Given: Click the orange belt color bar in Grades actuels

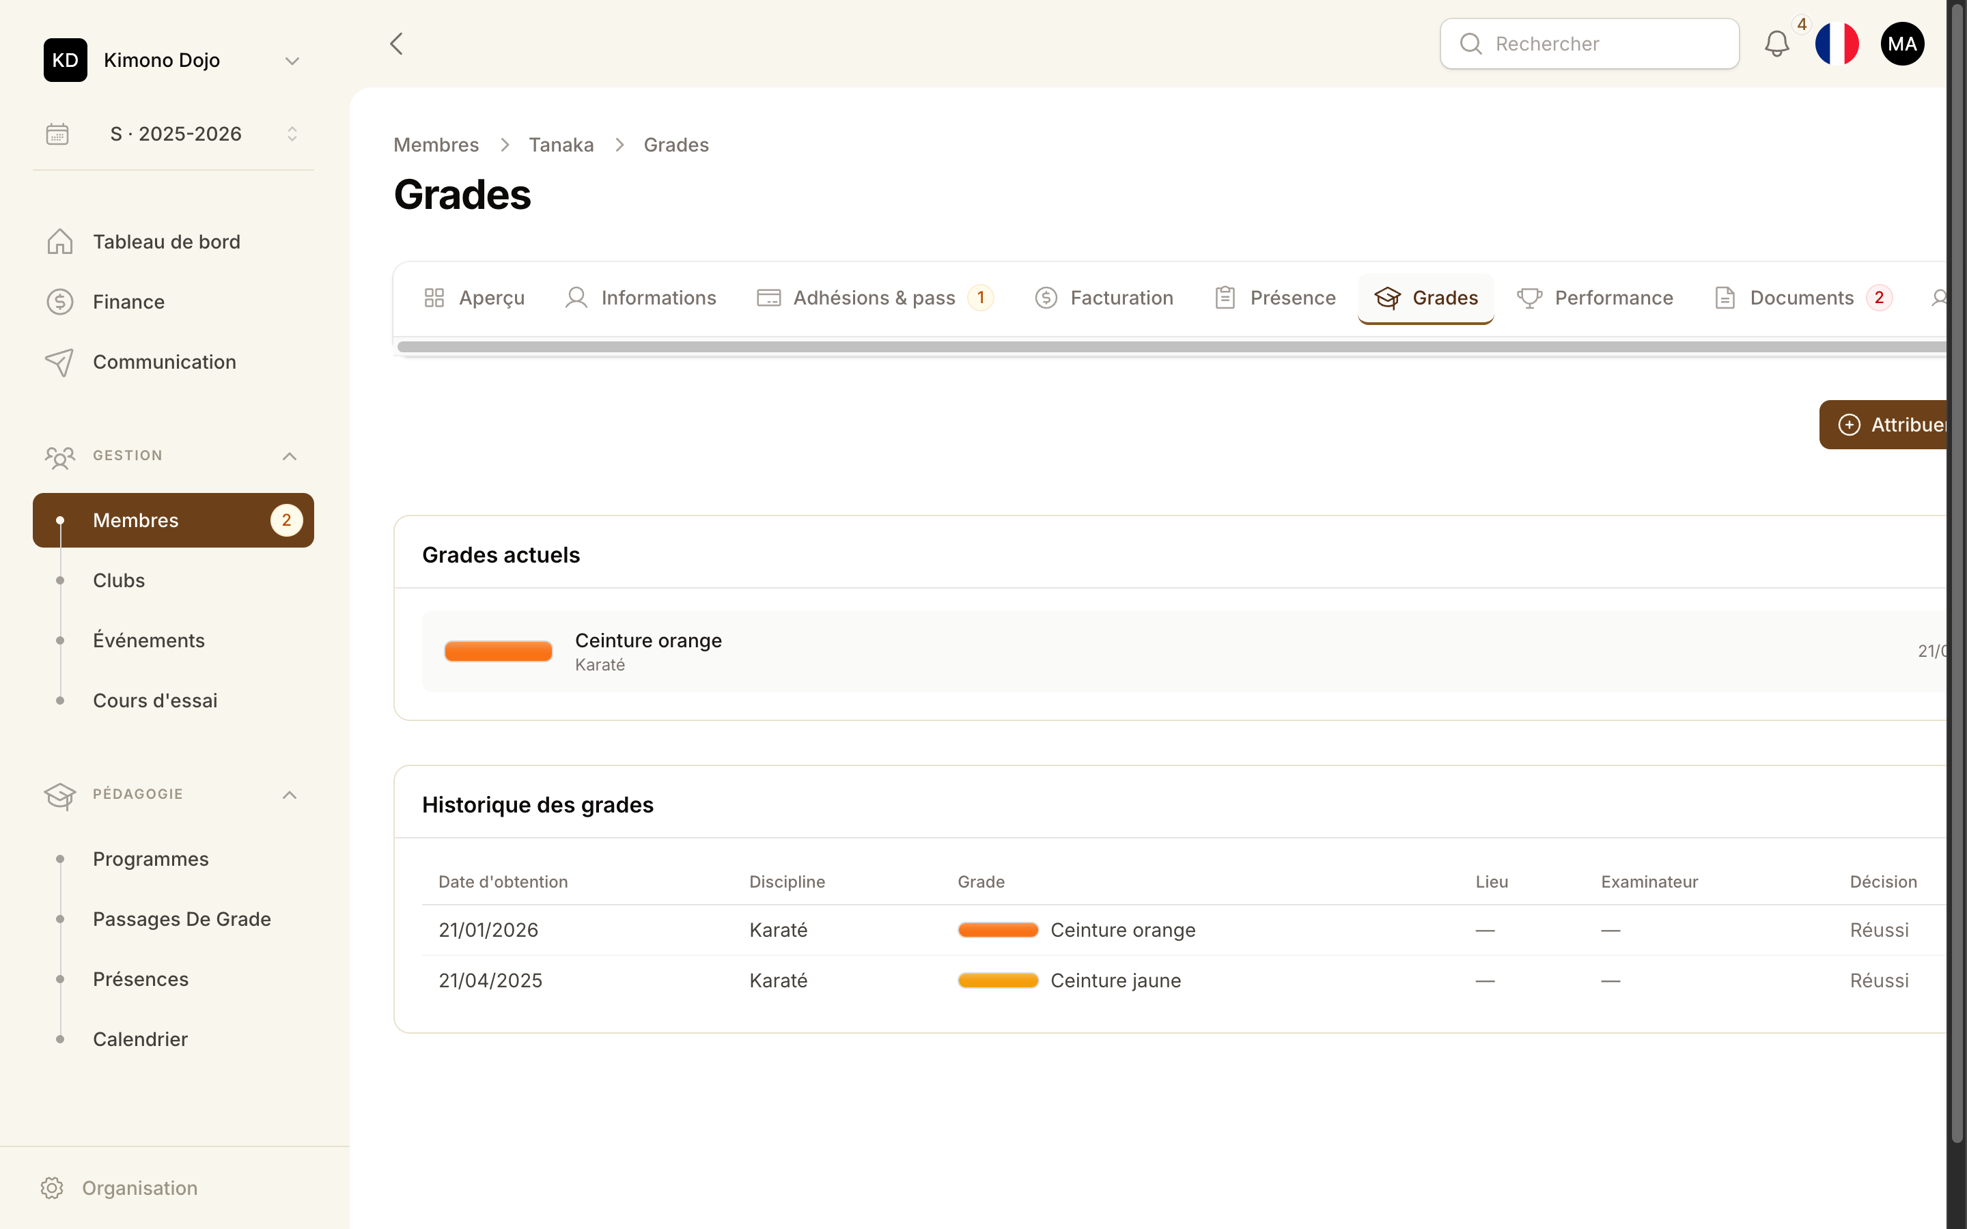Looking at the screenshot, I should (499, 650).
